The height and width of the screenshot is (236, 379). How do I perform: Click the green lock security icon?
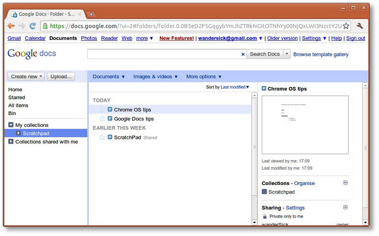click(x=45, y=26)
